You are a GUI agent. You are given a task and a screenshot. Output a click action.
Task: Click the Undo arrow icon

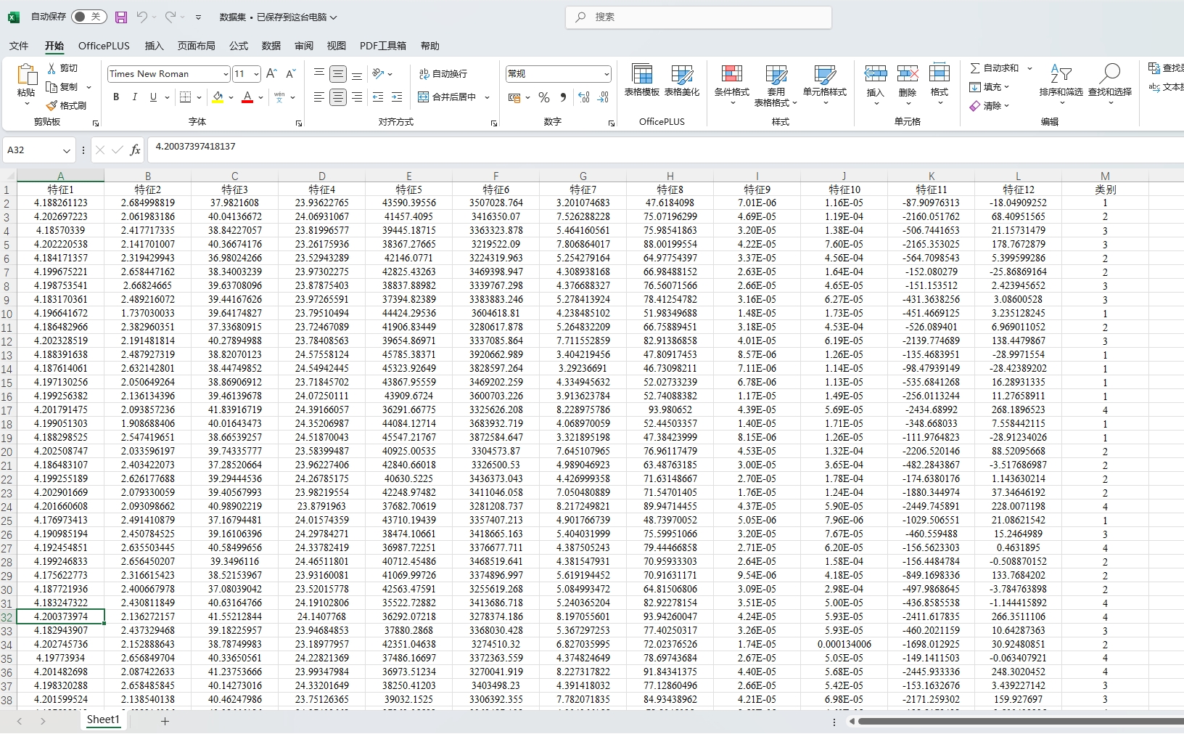point(142,17)
